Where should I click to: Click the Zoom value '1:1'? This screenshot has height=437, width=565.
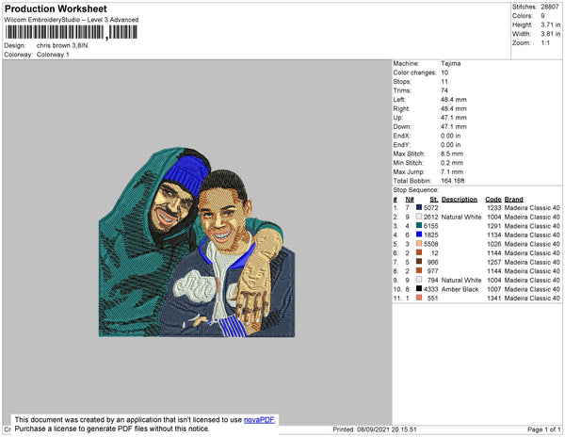[545, 43]
